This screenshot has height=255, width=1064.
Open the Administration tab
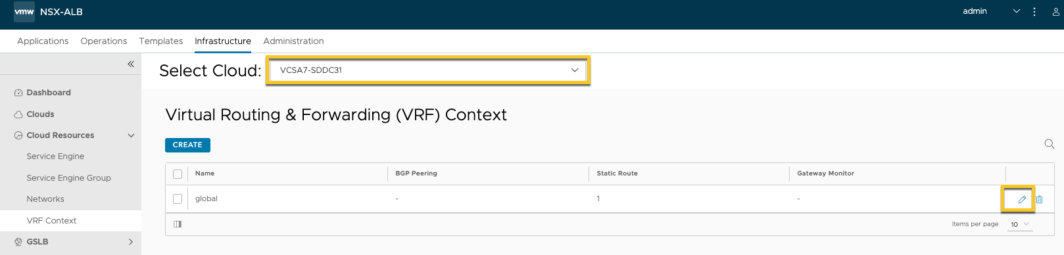click(x=293, y=41)
